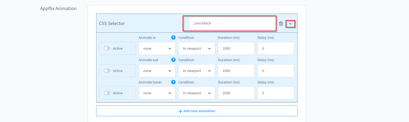Collapse the CSS Selector panel with chevron

(x=290, y=24)
